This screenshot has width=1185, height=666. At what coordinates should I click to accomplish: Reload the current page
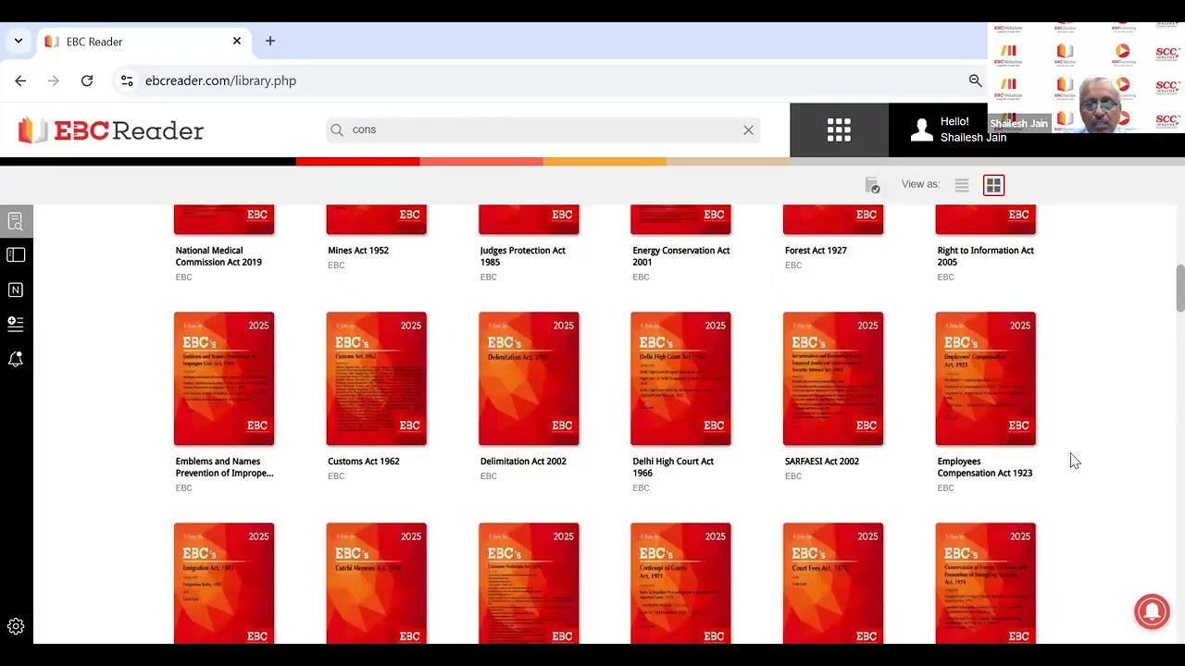87,80
